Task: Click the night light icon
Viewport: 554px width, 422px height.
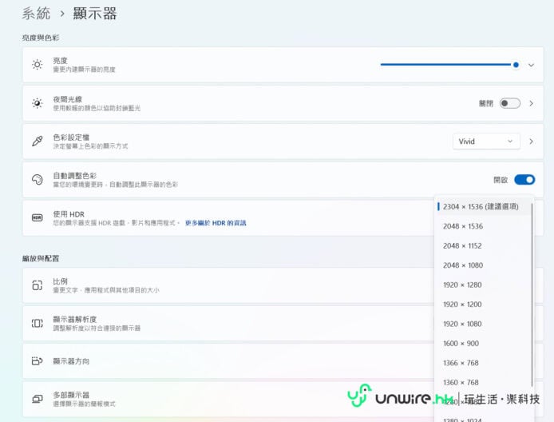Action: click(x=37, y=103)
